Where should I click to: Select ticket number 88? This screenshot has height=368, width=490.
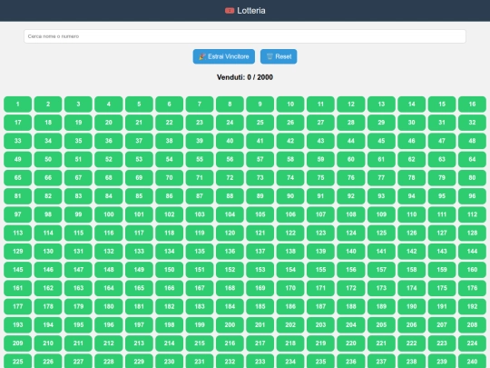(x=230, y=196)
